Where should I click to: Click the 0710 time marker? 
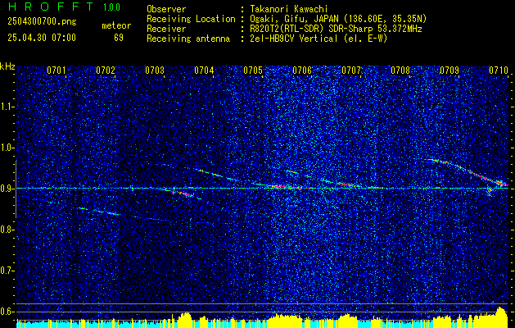(x=499, y=70)
